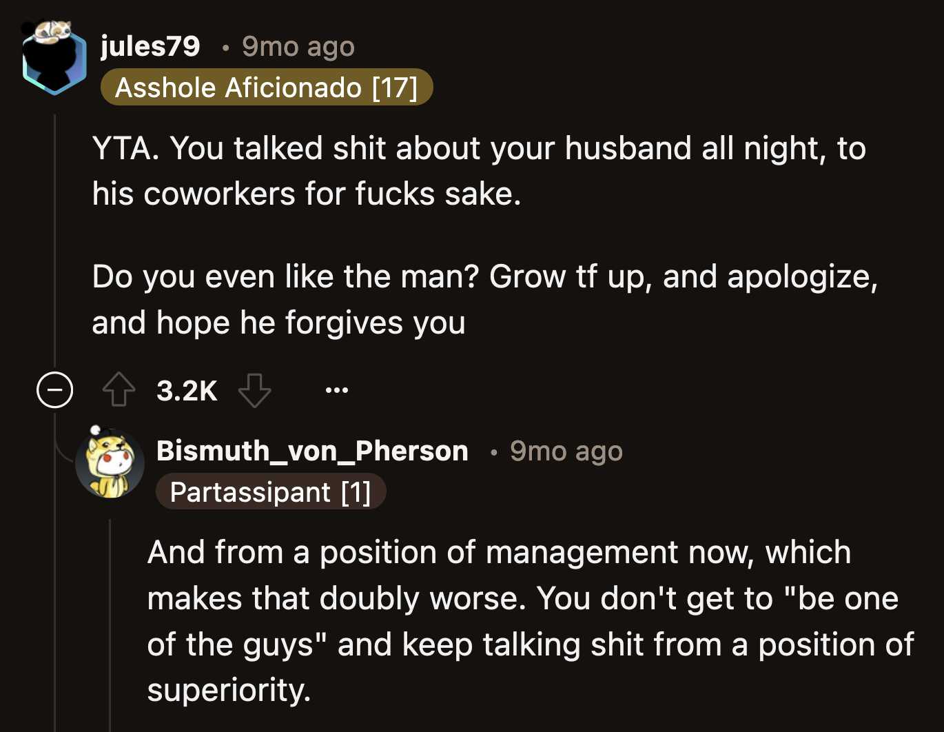Select the 3.2K vote count
Viewport: 944px width, 732px height.
(186, 390)
